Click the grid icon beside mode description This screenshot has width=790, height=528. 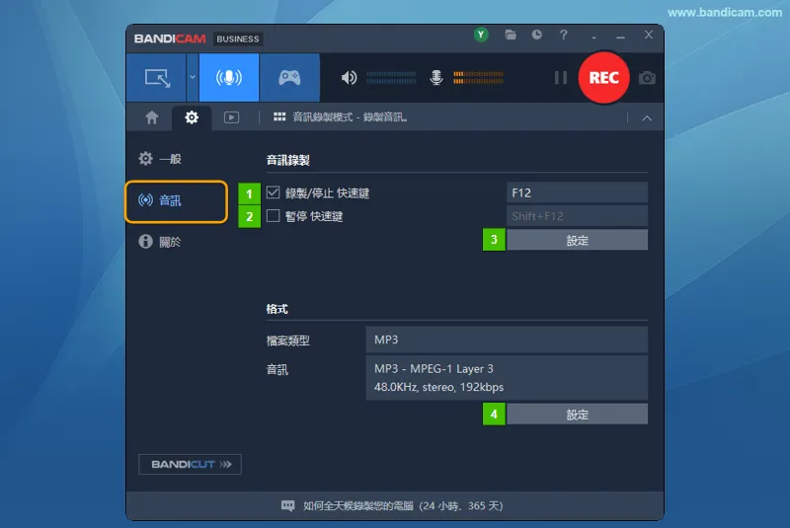279,117
